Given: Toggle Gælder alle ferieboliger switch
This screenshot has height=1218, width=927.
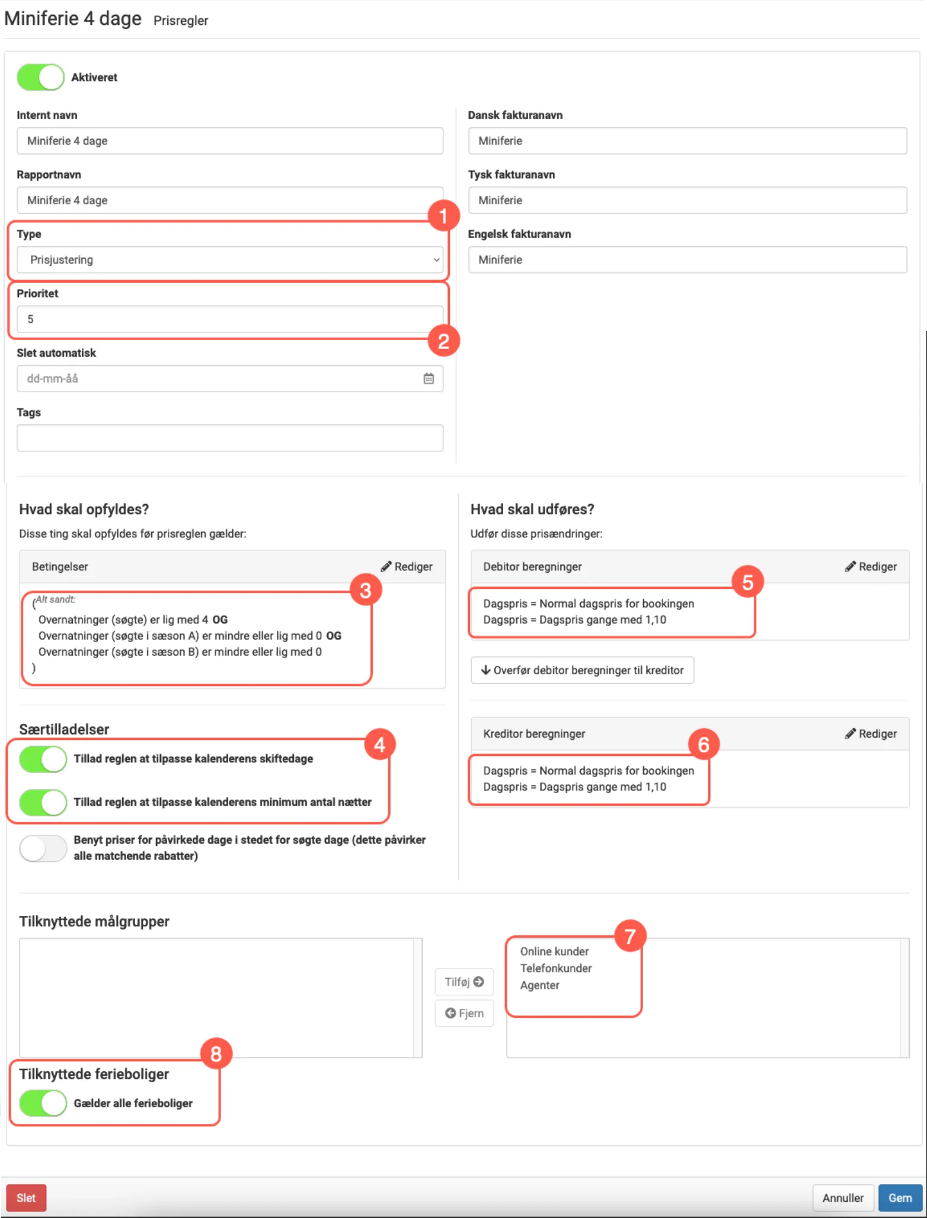Looking at the screenshot, I should coord(43,1103).
